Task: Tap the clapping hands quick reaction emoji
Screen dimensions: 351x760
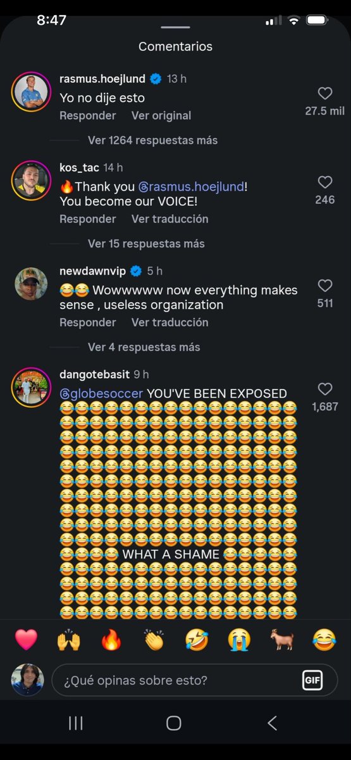Action: point(154,640)
